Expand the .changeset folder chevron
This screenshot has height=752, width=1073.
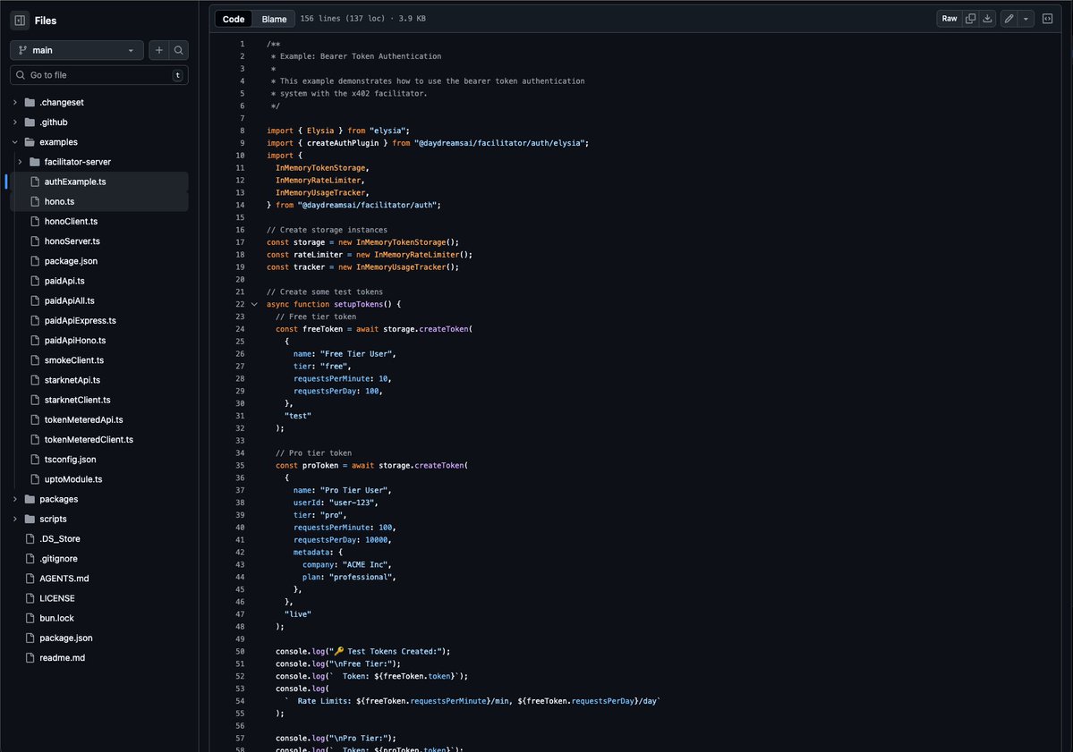[x=15, y=103]
